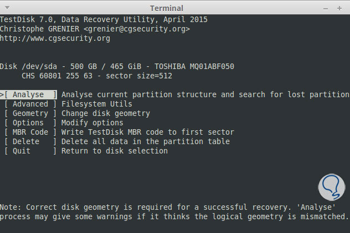This screenshot has height=233, width=350.
Task: Click the 'Filesystem Utils' description text
Action: (96, 104)
